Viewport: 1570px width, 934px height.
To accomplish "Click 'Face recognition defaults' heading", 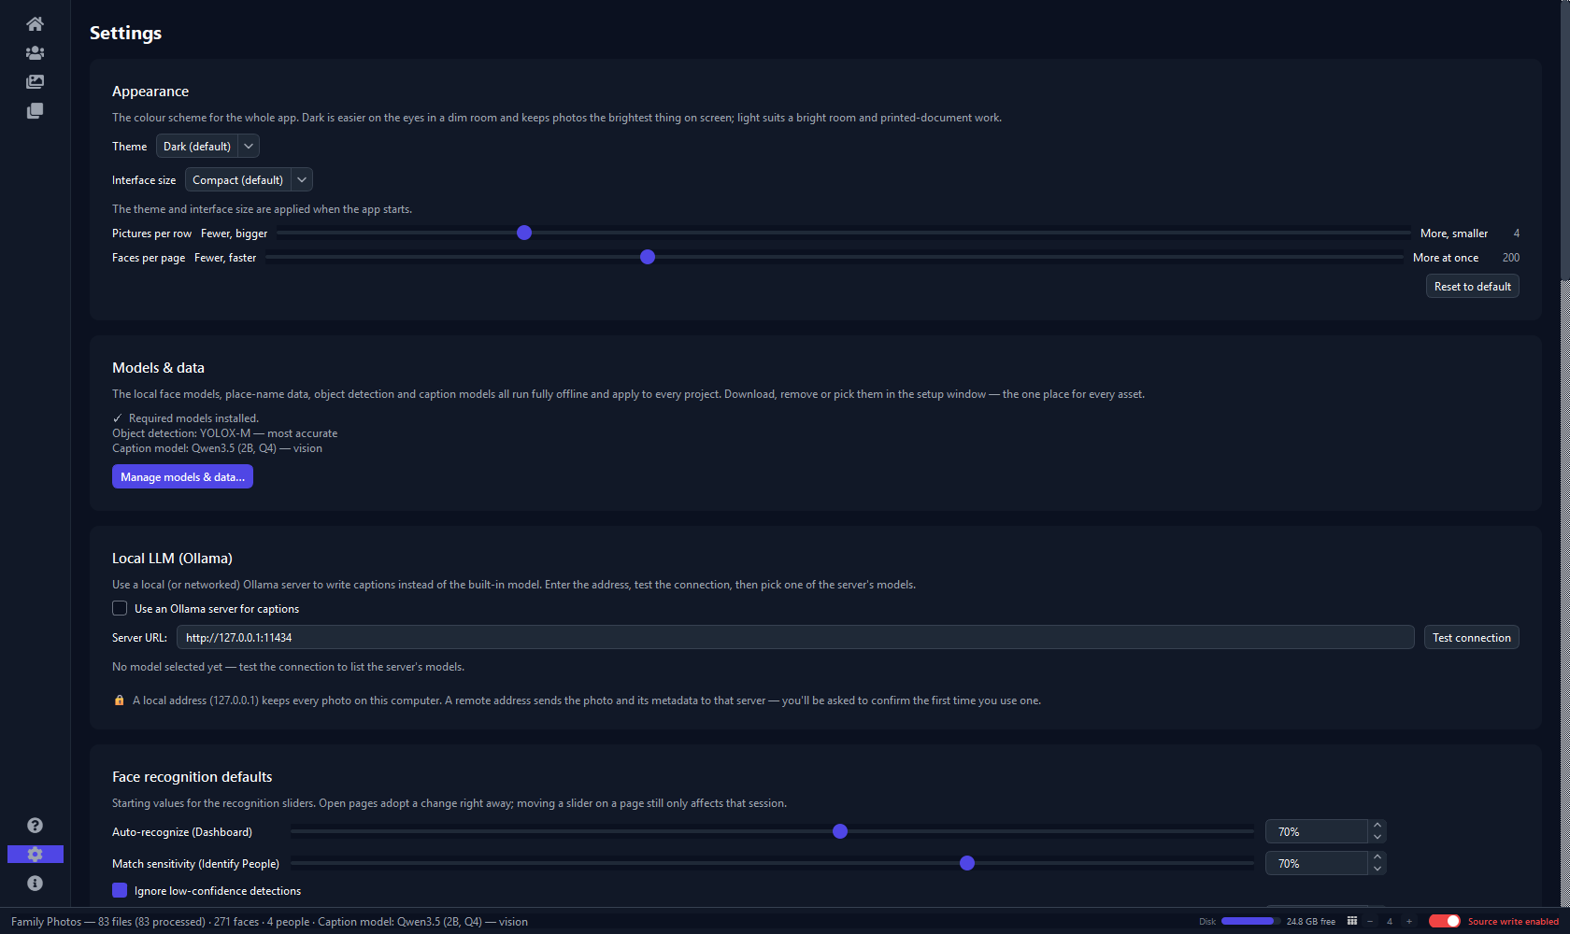I will click(193, 777).
